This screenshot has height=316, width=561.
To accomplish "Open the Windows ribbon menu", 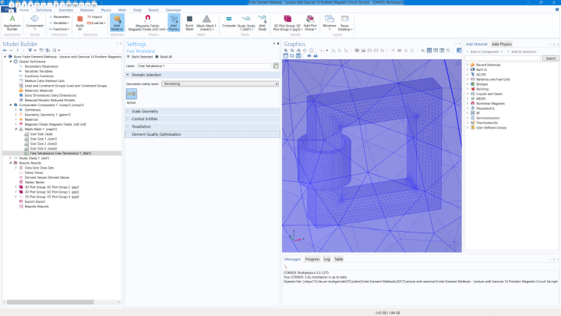I will [x=329, y=23].
